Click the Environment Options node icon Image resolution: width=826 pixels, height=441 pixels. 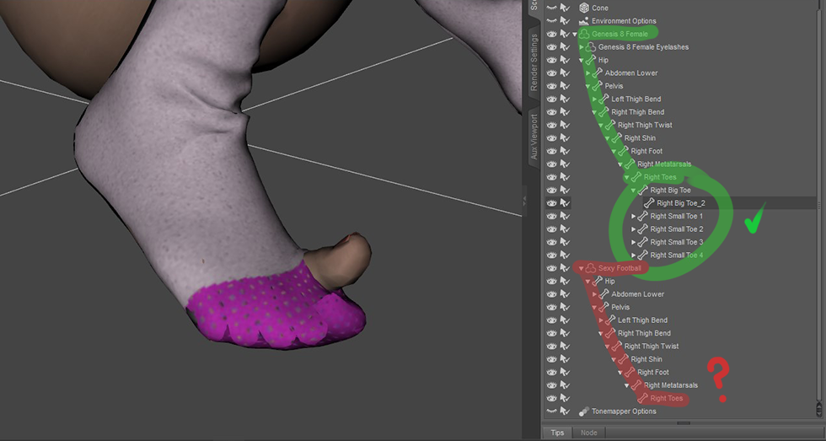point(583,21)
